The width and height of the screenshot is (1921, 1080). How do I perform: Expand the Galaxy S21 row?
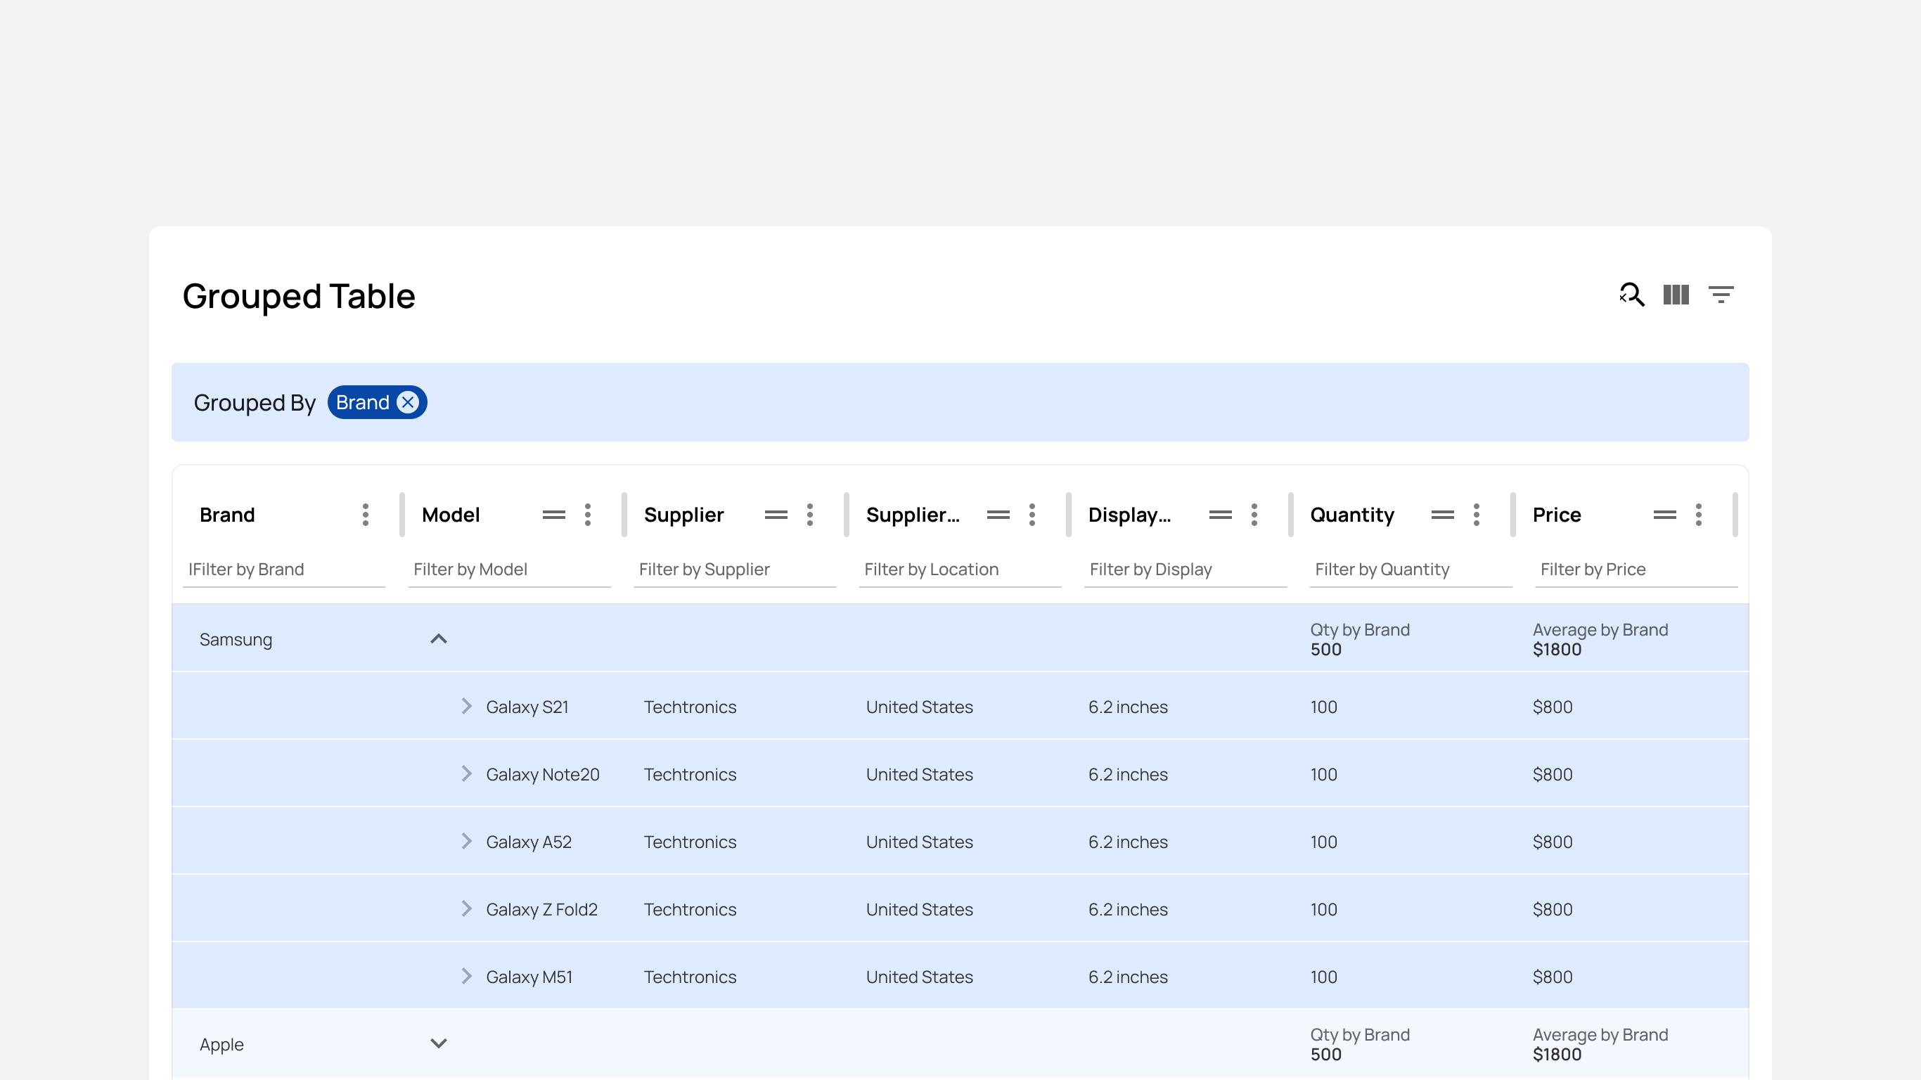(466, 705)
